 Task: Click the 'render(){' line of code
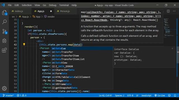(x=31, y=27)
